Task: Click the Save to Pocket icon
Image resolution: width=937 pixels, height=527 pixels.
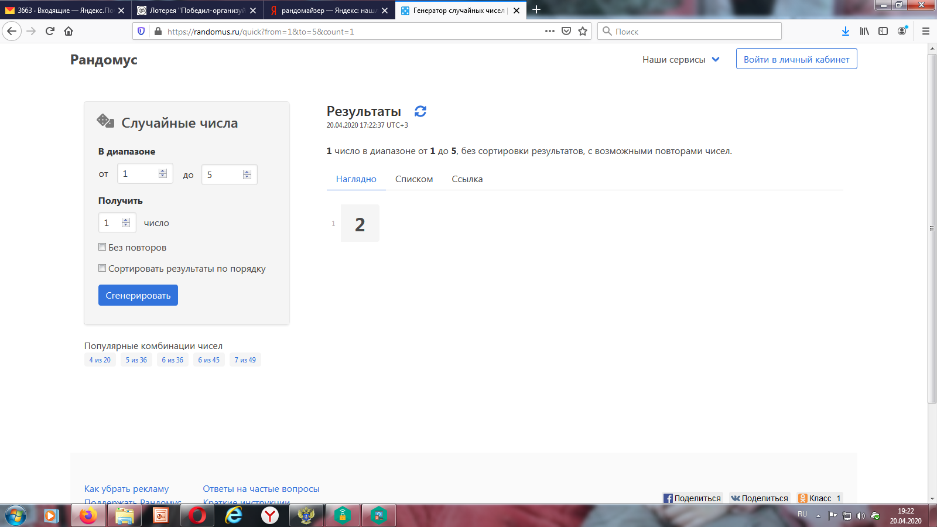Action: coord(566,31)
